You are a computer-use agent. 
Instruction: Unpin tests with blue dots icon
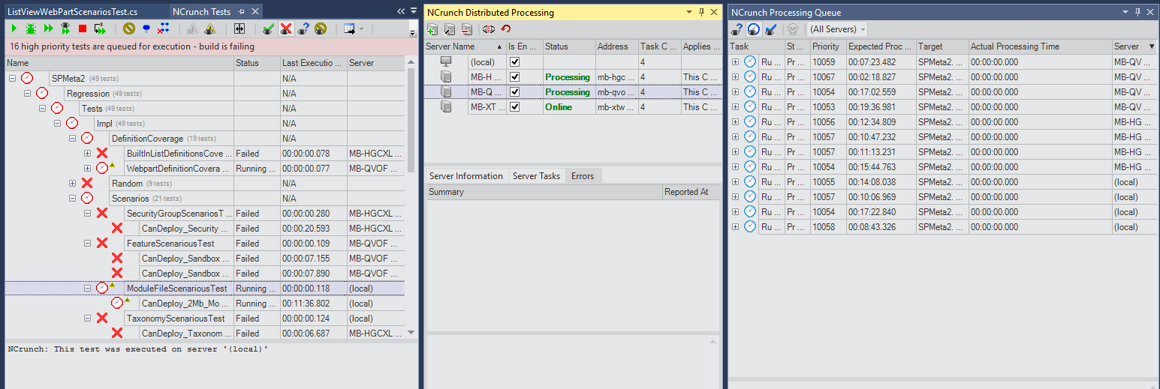[164, 28]
